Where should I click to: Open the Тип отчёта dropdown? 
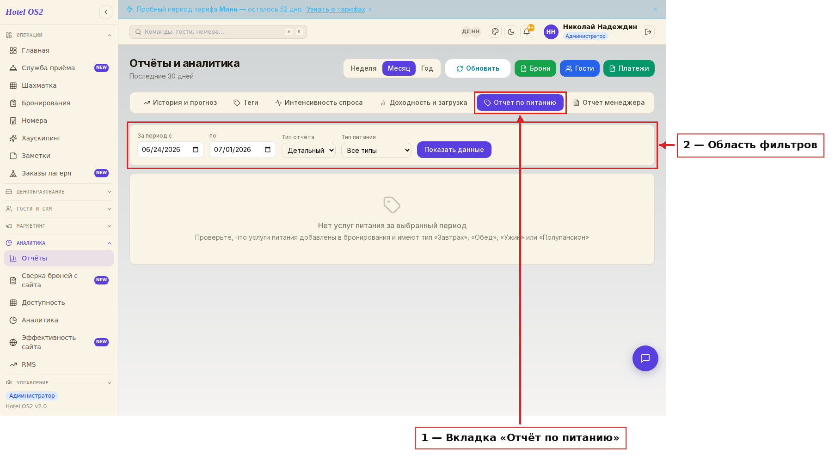point(308,151)
